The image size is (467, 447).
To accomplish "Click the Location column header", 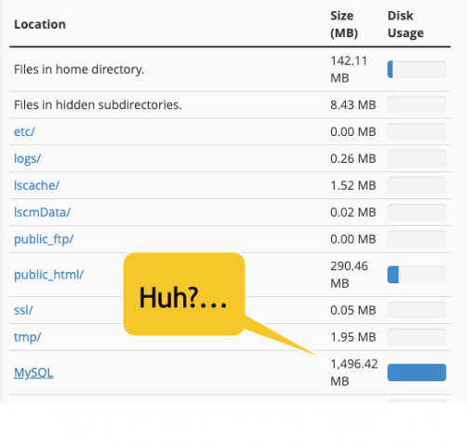I will click(x=40, y=24).
